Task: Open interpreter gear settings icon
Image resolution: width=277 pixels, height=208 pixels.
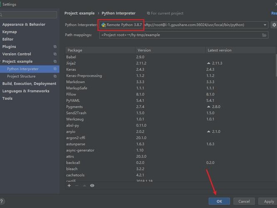Action: [x=274, y=25]
